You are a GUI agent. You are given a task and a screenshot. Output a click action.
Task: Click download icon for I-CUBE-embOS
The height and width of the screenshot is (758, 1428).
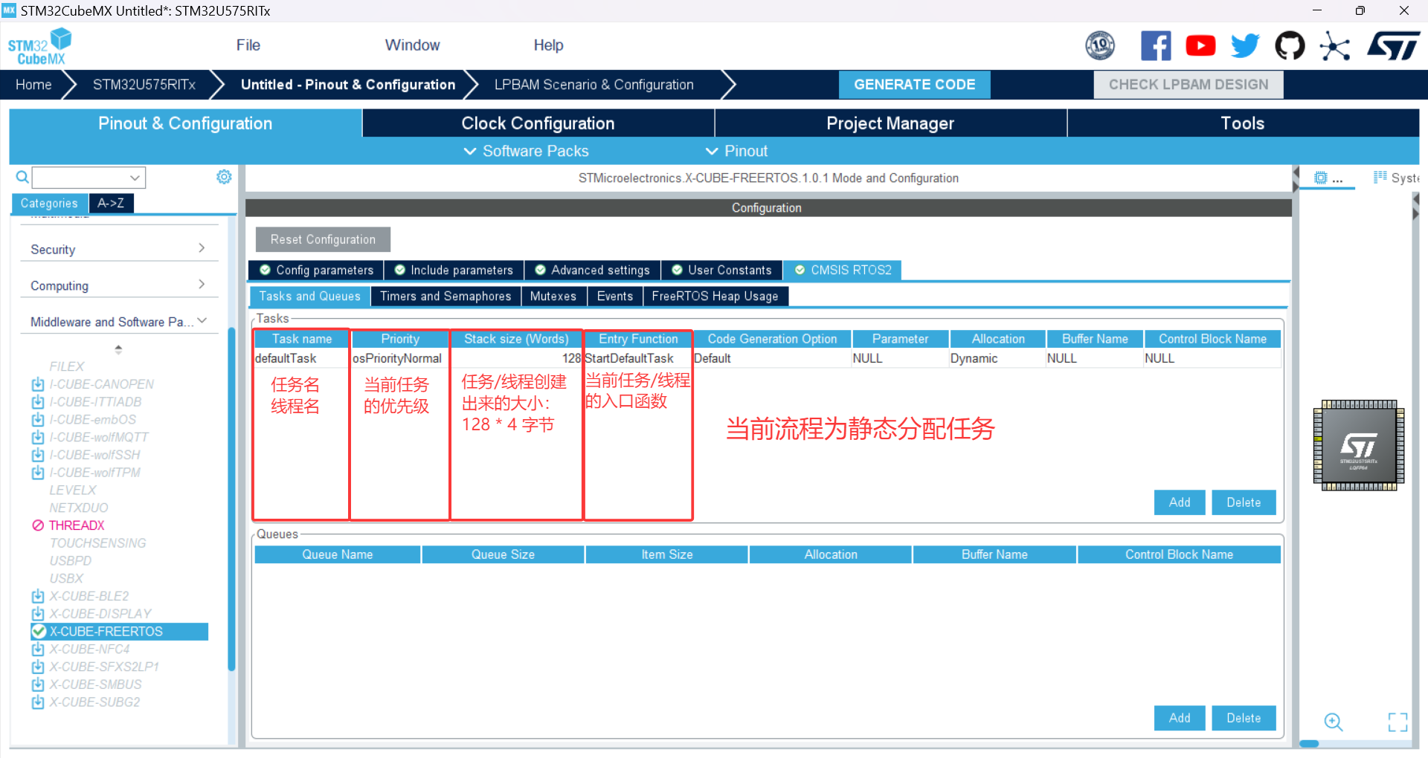point(38,420)
